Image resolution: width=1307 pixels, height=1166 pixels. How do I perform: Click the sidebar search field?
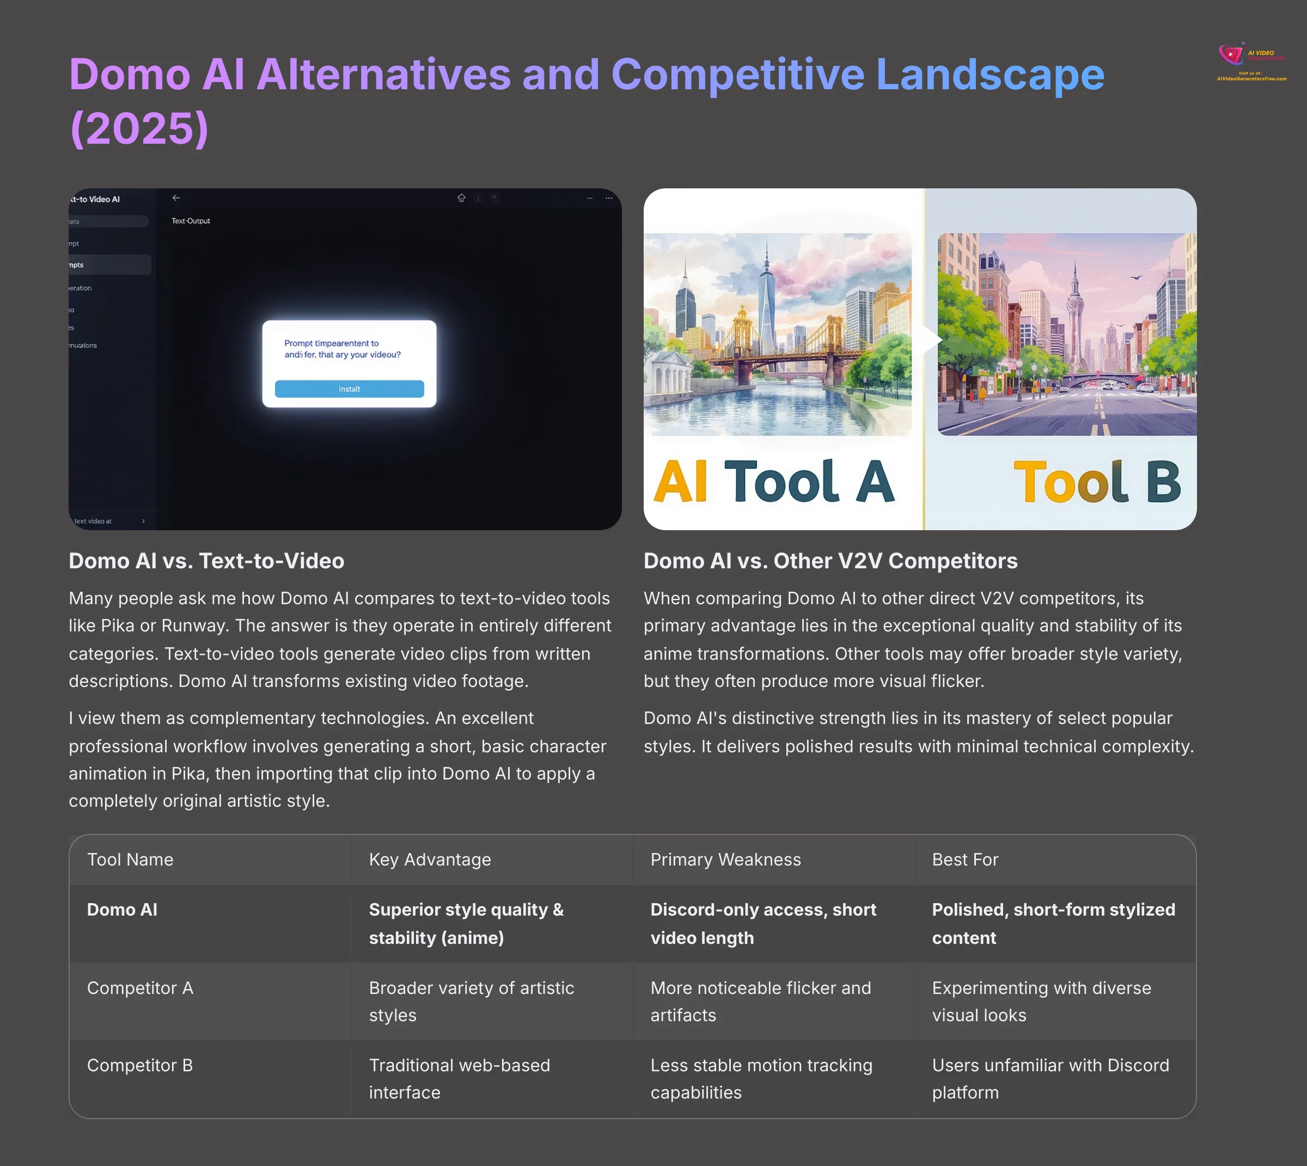pyautogui.click(x=108, y=222)
